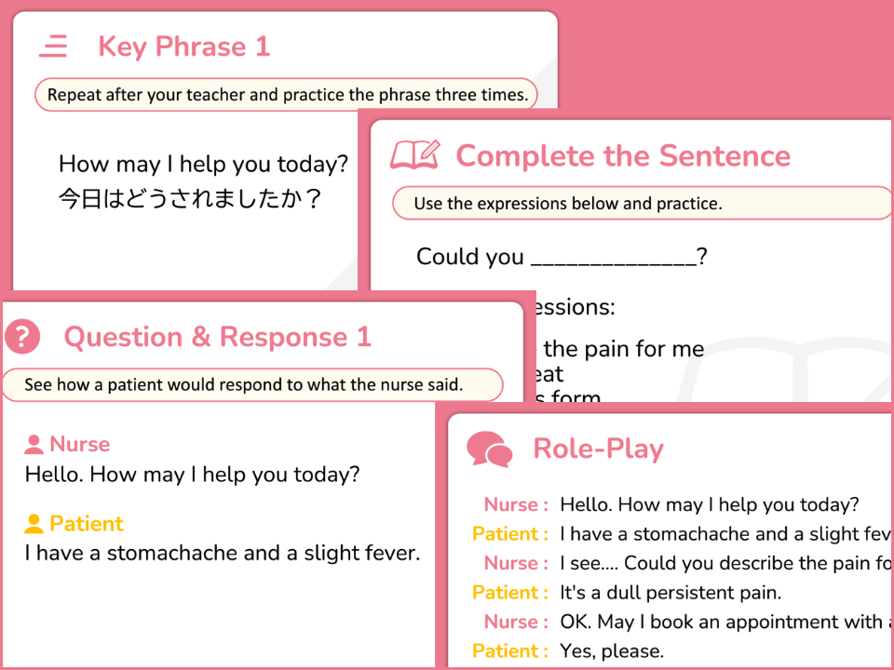Viewport: 894px width, 670px height.
Task: Click the blank line after 'Could you'
Action: coord(613,258)
